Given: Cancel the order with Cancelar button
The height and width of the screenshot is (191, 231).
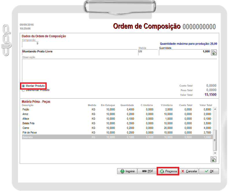Looking at the screenshot, I should click(189, 171).
